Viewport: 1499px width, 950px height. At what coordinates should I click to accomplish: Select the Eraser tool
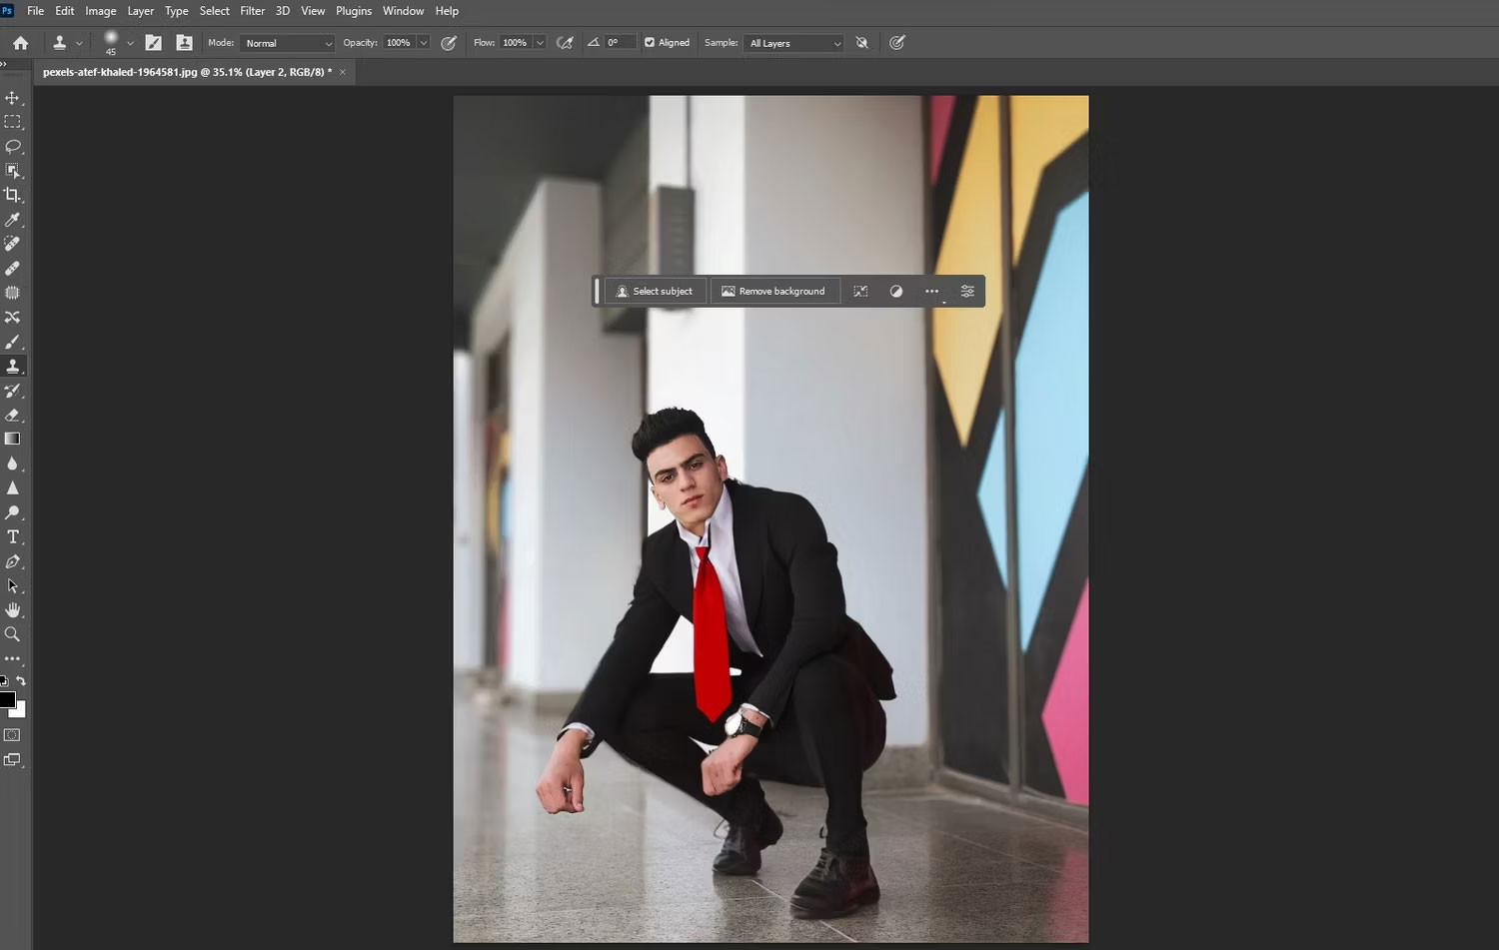[12, 415]
